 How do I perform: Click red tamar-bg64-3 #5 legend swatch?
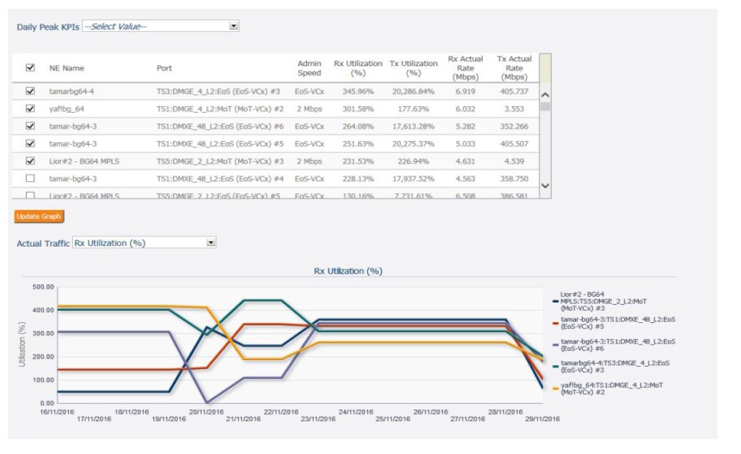point(555,323)
